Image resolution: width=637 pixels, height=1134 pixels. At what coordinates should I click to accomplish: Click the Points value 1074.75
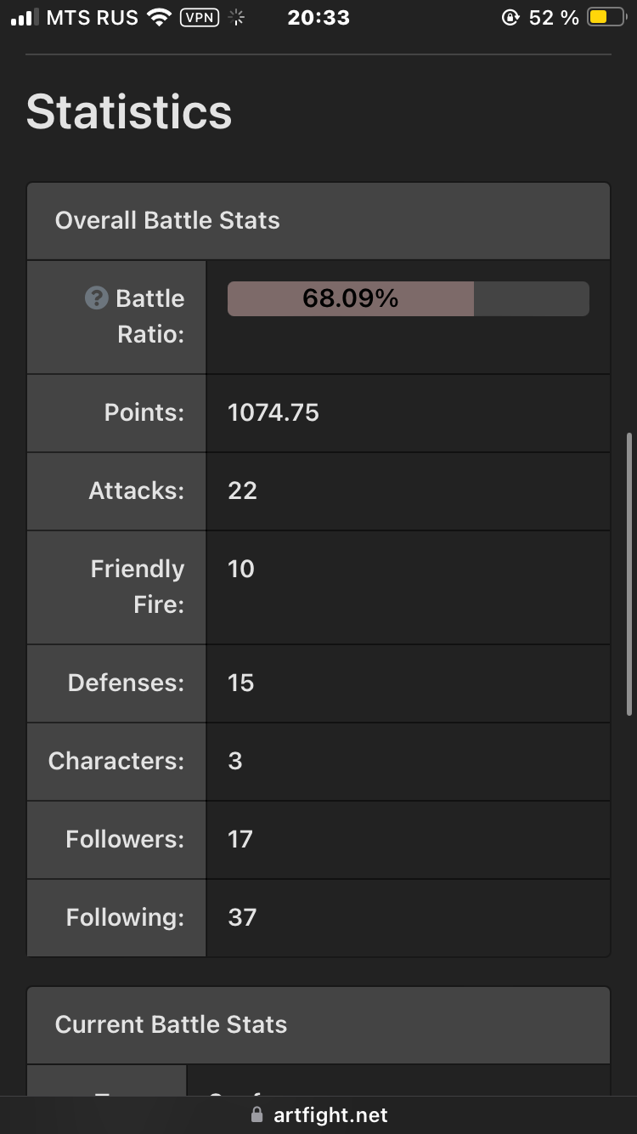click(x=273, y=413)
